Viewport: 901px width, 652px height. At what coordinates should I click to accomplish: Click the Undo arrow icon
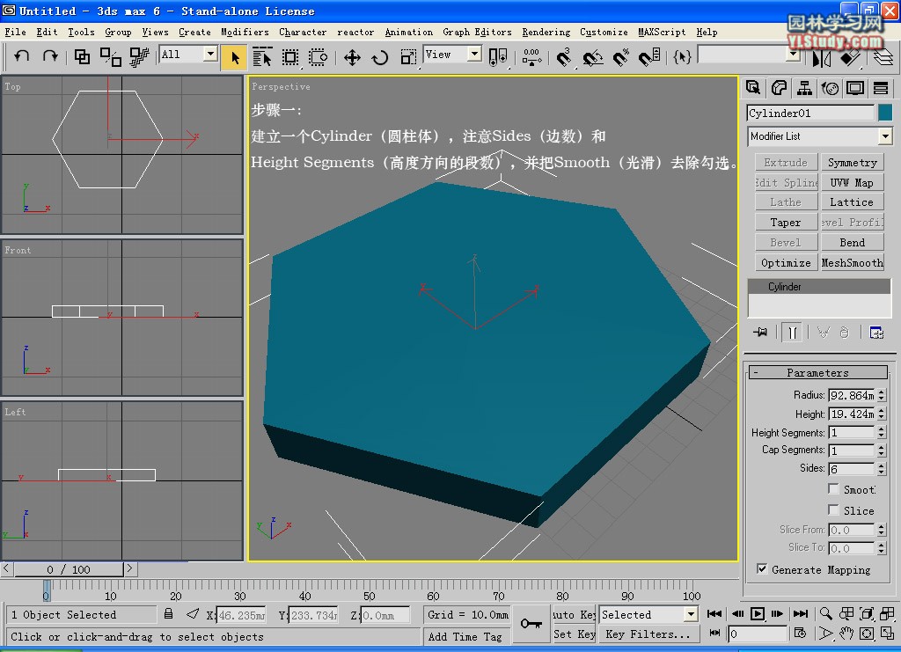point(22,56)
